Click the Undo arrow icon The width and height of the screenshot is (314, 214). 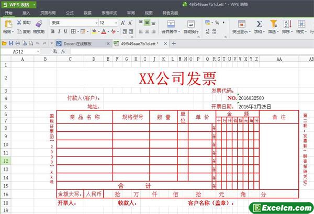coord(38,43)
